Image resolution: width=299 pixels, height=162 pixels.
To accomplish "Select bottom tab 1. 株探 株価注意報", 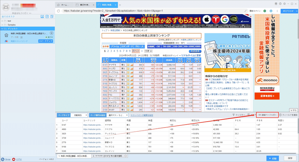I will pos(74,156).
